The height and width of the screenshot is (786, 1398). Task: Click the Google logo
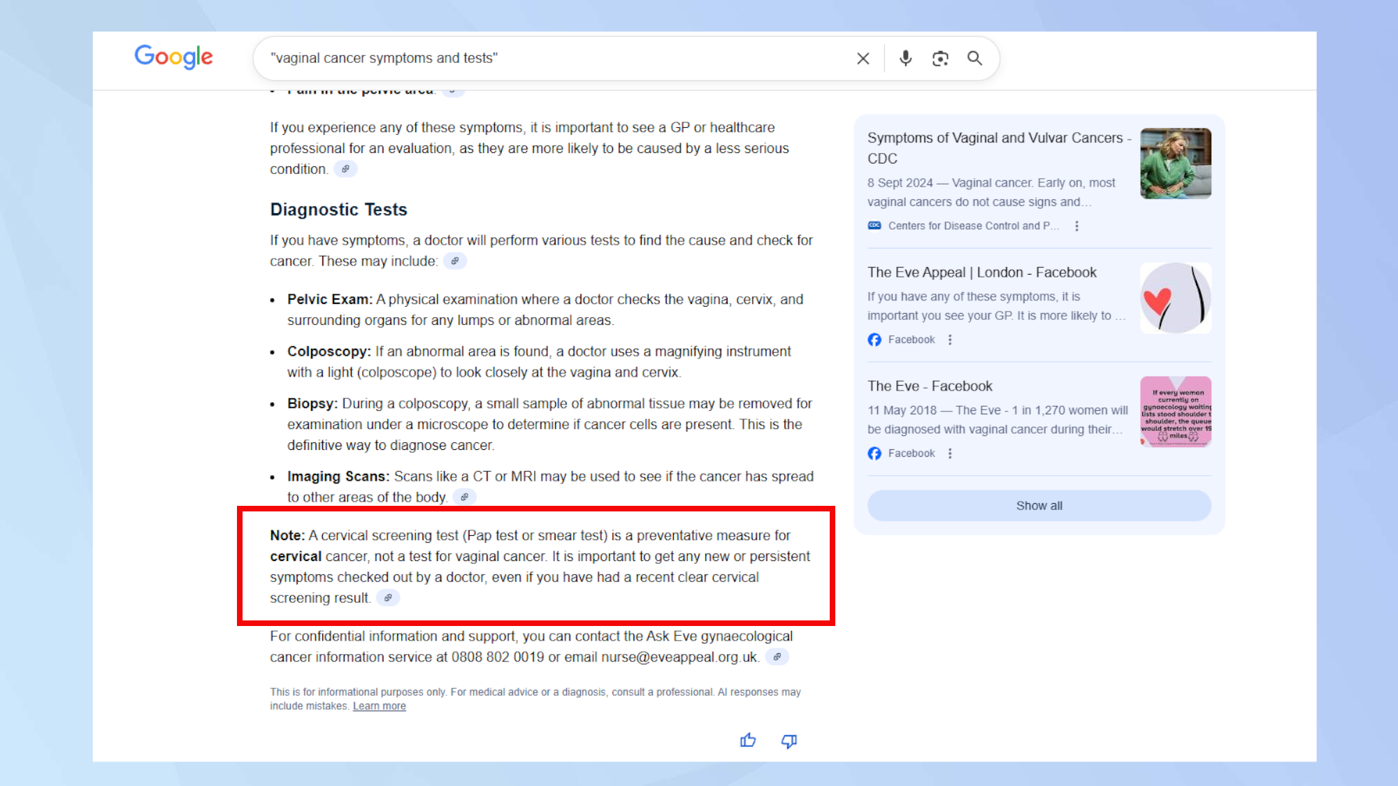173,57
